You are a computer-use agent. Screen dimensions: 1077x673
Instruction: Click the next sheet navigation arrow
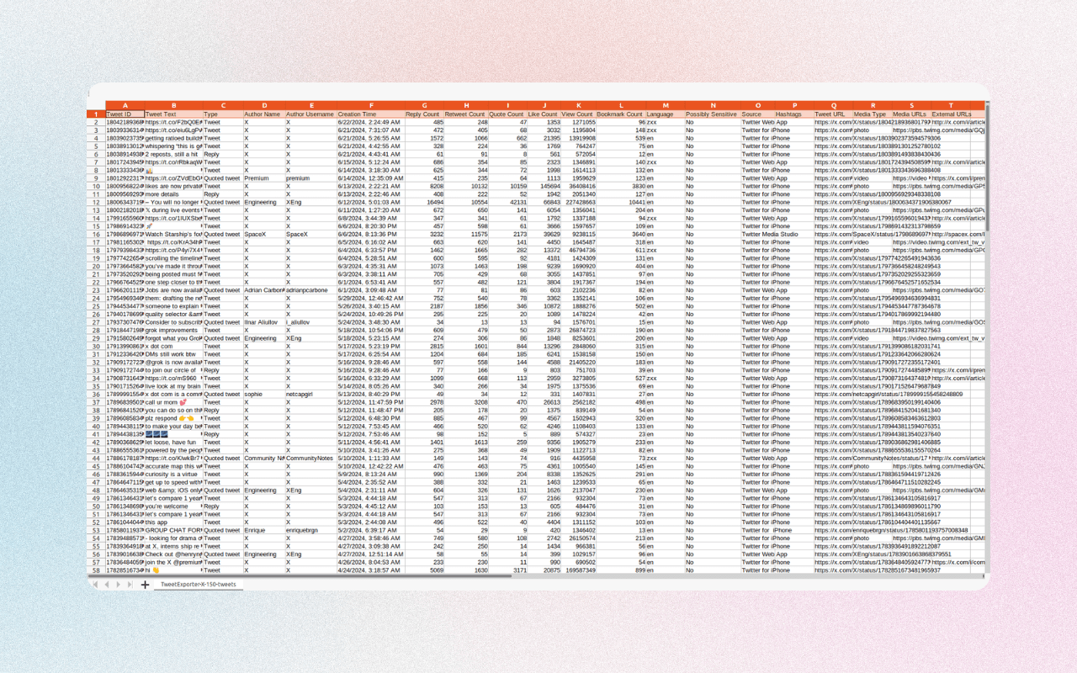(x=118, y=584)
